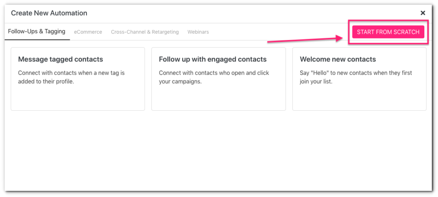Click the START FROM SCRATCH button
Screen dimensions: 438x197
tap(388, 32)
